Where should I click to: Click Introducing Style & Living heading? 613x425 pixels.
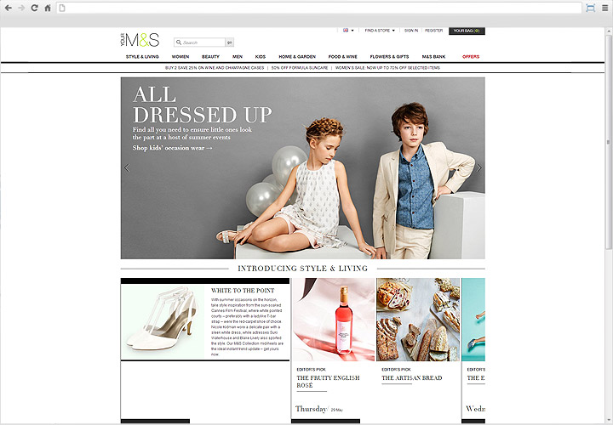tap(302, 269)
